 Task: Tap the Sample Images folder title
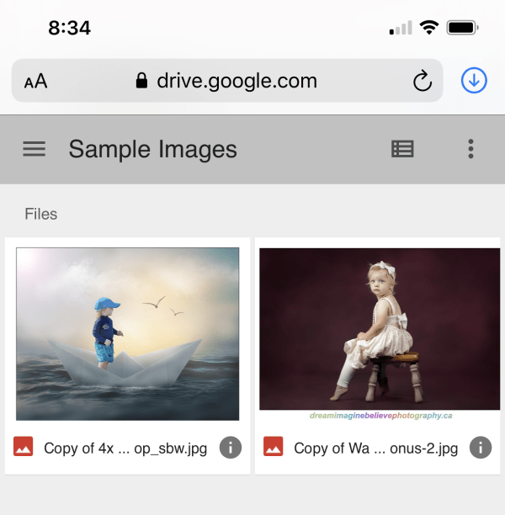click(152, 149)
